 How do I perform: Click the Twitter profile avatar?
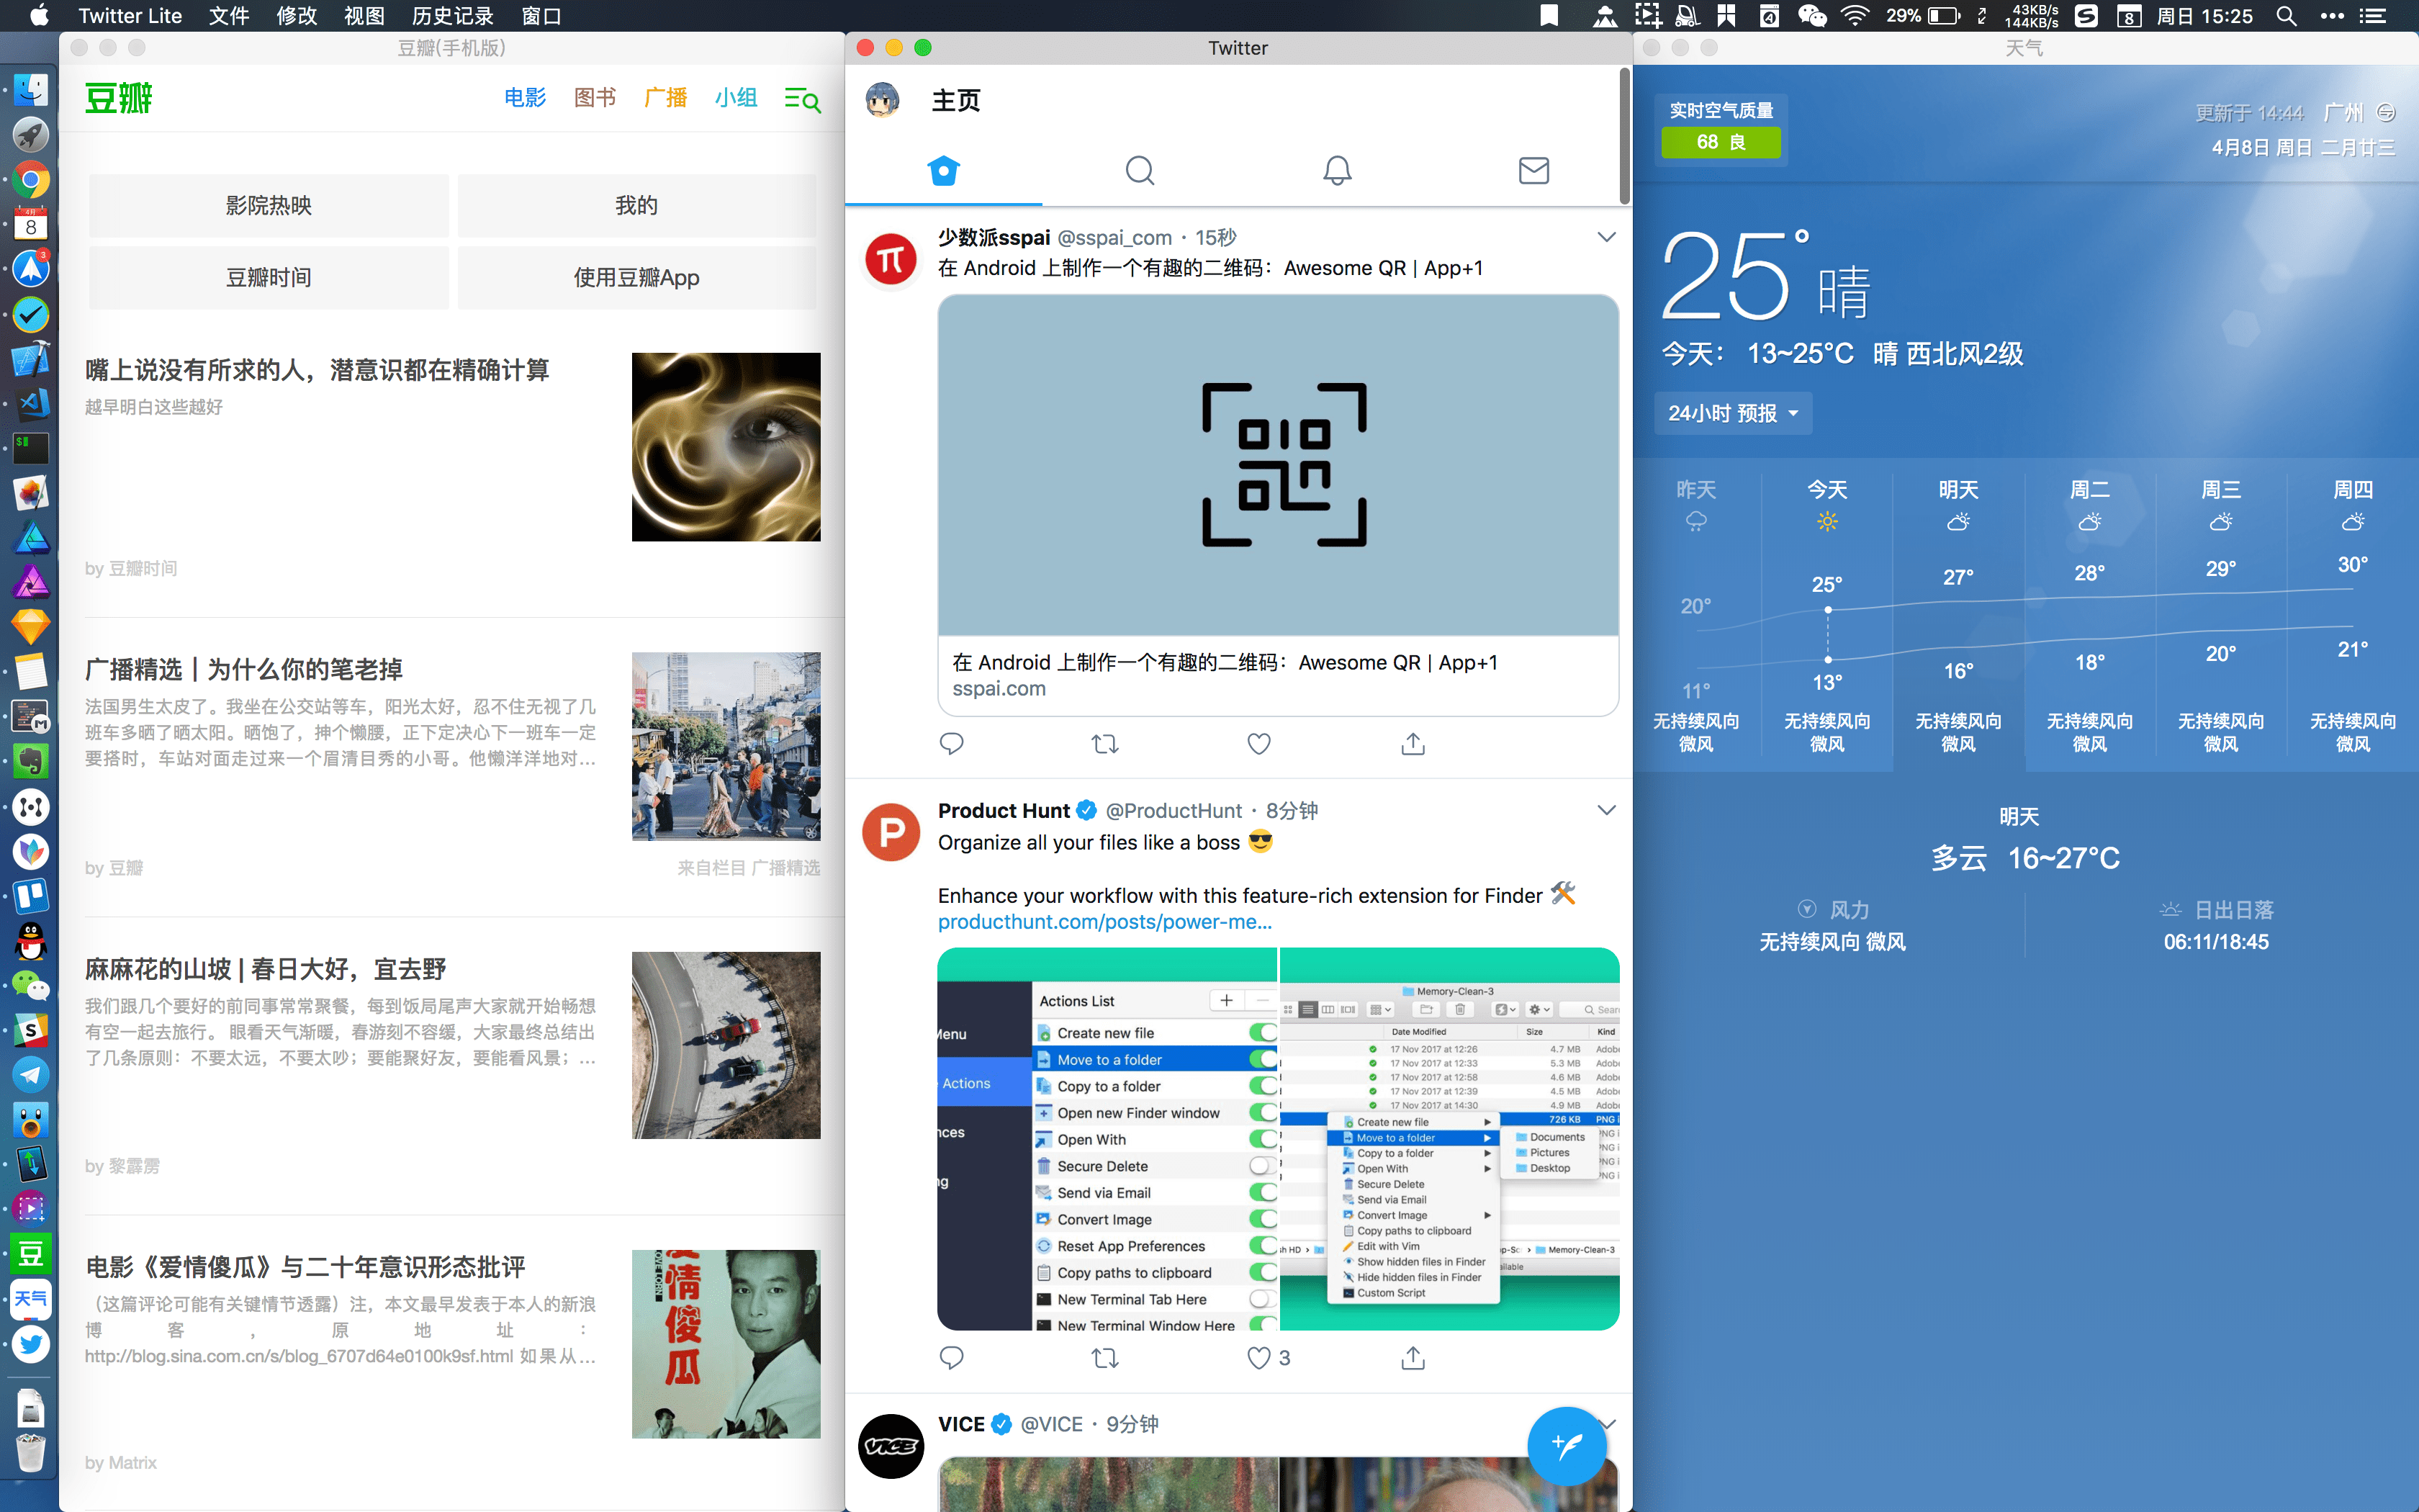tap(882, 100)
